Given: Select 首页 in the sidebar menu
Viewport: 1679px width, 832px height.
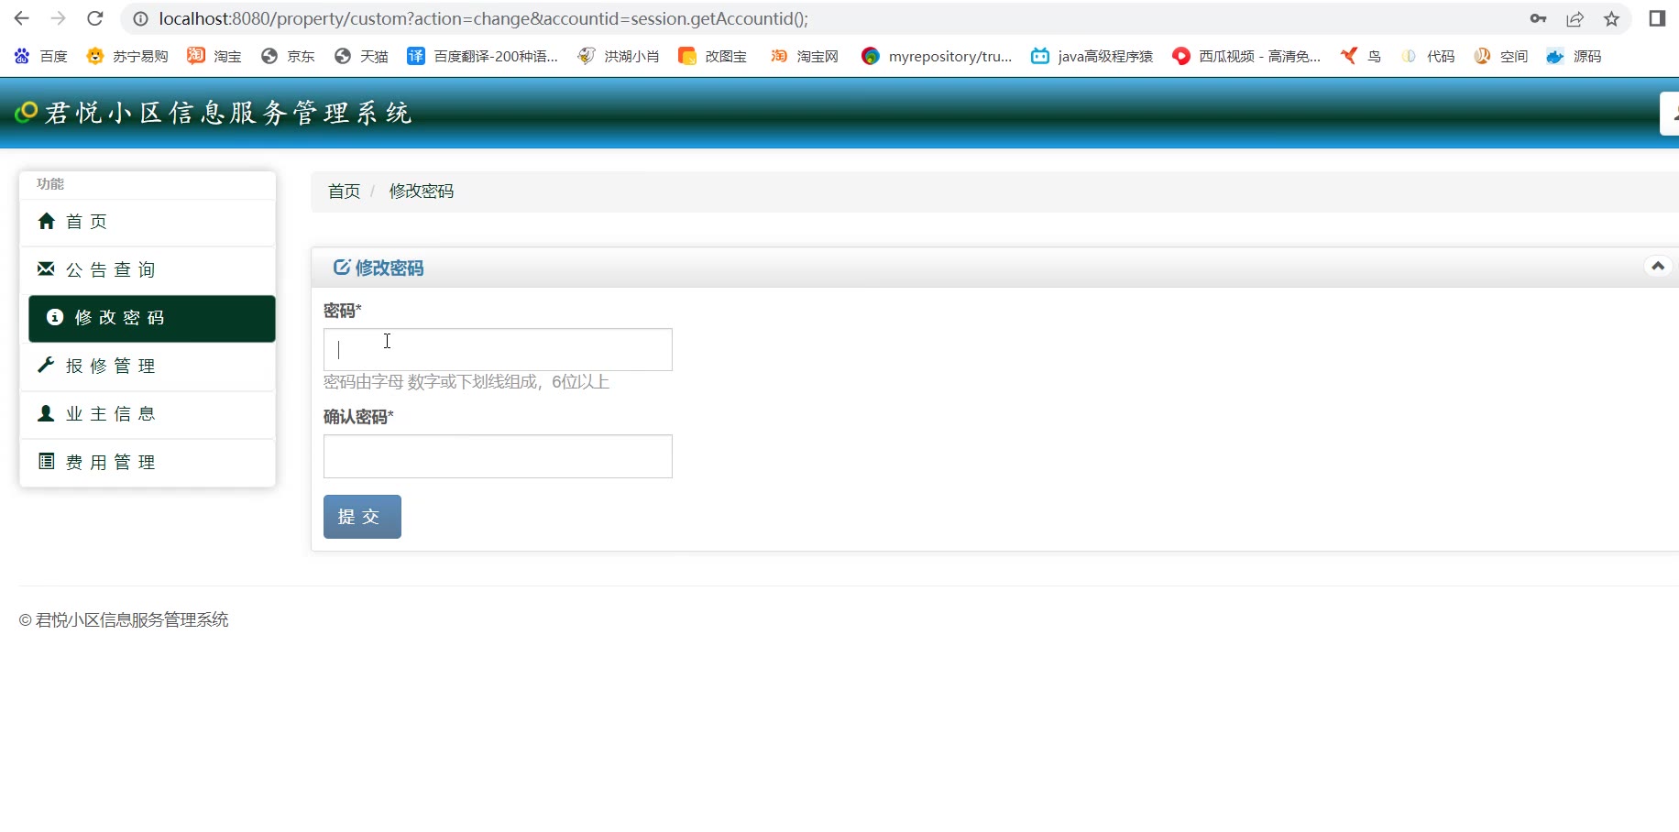Looking at the screenshot, I should pyautogui.click(x=148, y=222).
